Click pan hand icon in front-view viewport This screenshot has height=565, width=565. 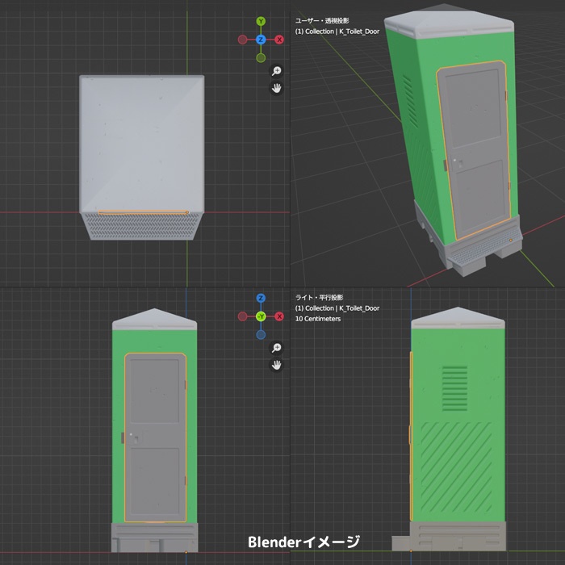[x=276, y=365]
